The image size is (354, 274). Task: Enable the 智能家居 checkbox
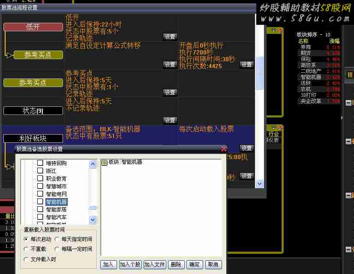(x=40, y=209)
